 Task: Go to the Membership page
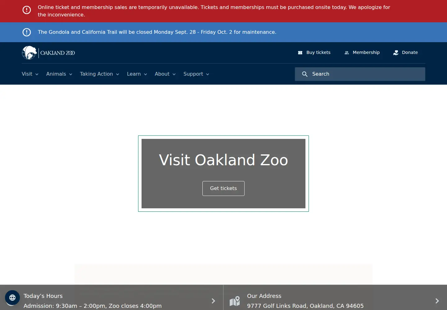click(x=362, y=53)
